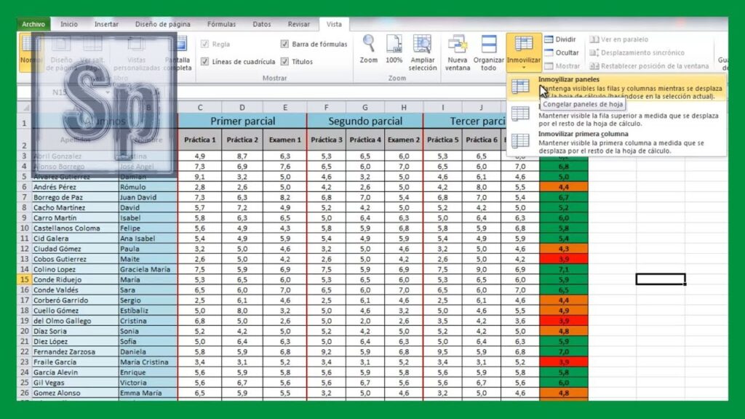Click the Zoom magnifier icon
This screenshot has width=745, height=419.
click(x=369, y=44)
